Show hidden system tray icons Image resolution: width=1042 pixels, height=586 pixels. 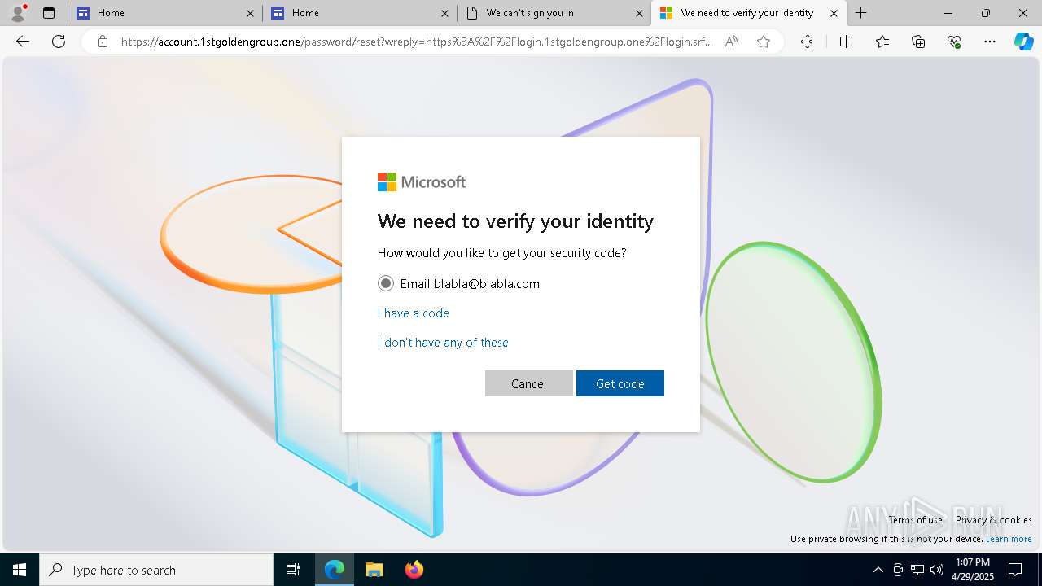[878, 570]
